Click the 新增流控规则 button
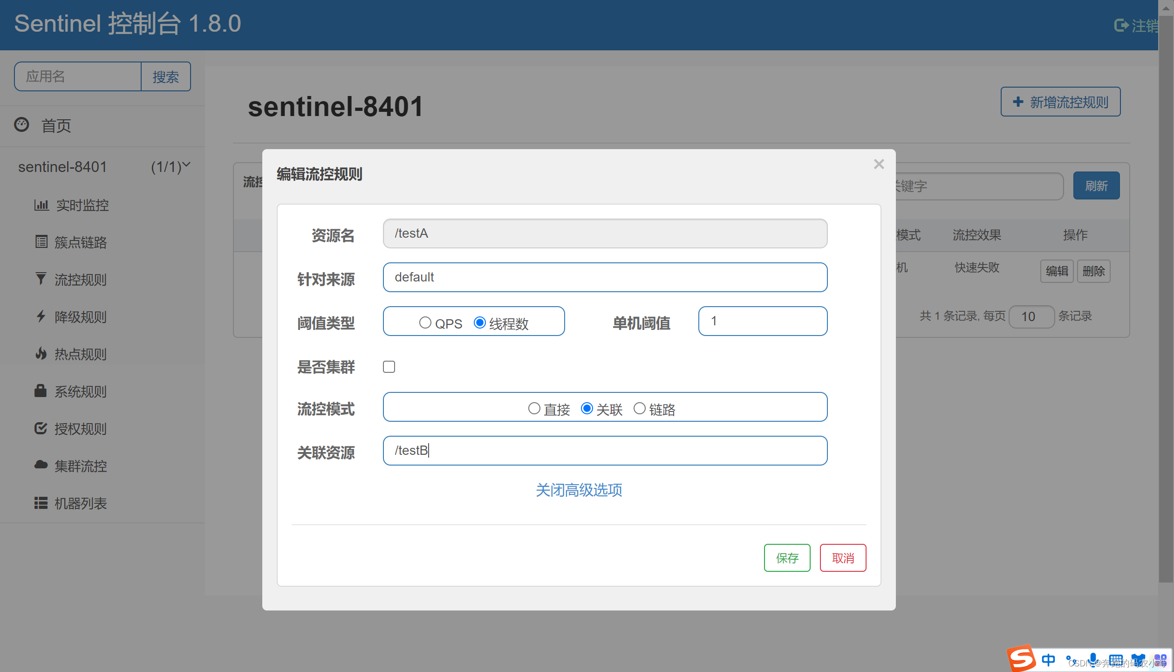 pyautogui.click(x=1060, y=102)
